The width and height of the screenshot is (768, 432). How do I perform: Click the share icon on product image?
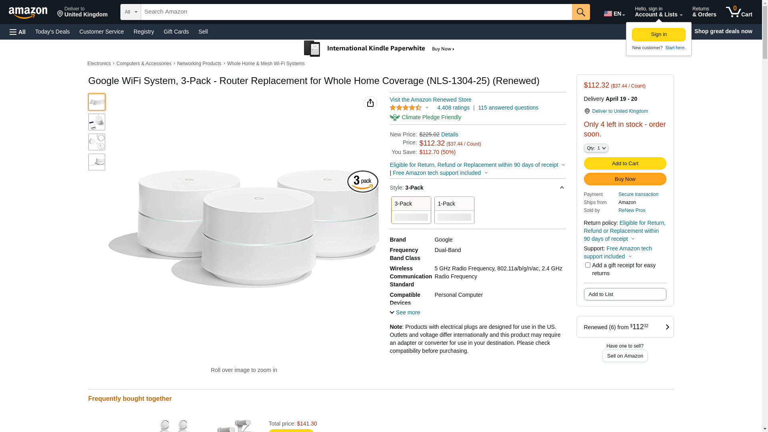tap(370, 103)
